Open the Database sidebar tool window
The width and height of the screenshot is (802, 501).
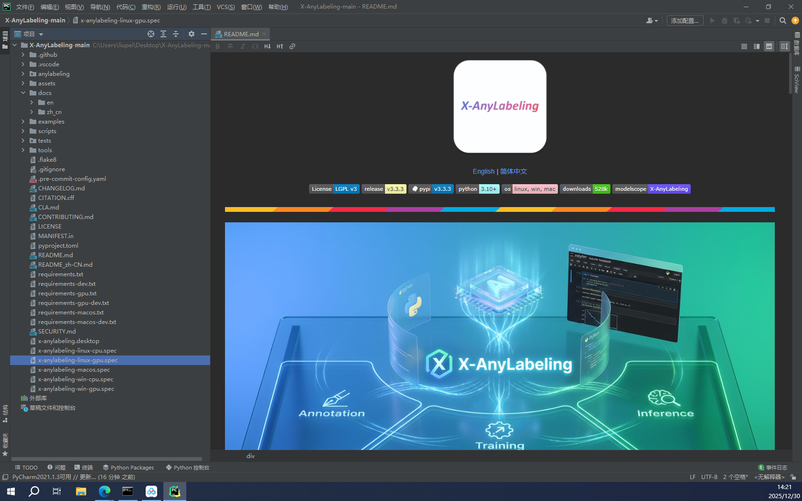797,43
